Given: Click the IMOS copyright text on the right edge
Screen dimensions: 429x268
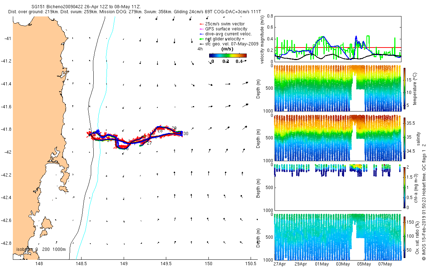Looking at the screenshot, I should (x=424, y=202).
